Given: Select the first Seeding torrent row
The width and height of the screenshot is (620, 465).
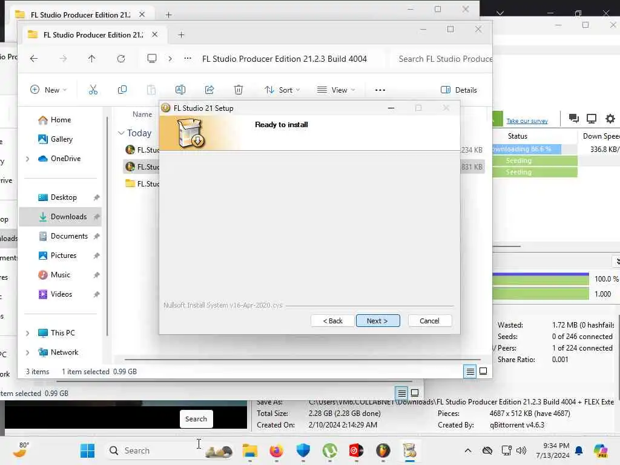Looking at the screenshot, I should click(x=535, y=160).
